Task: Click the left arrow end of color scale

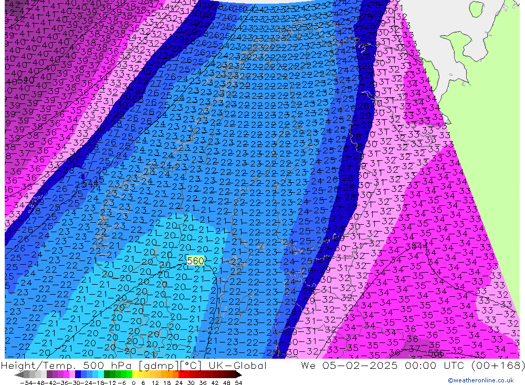Action: point(19,374)
